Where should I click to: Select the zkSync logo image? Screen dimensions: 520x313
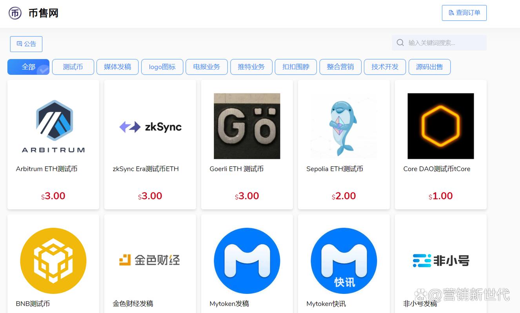(x=150, y=127)
